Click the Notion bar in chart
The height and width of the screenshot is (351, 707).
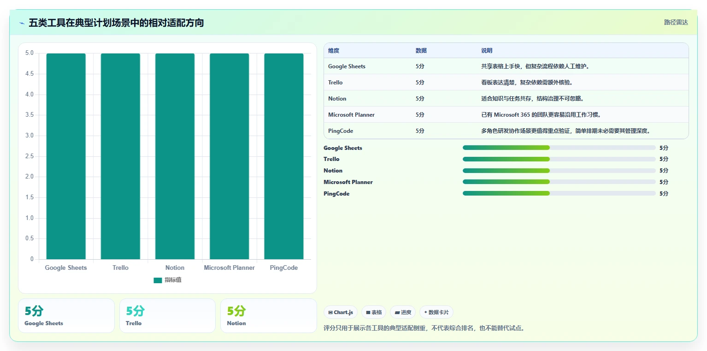point(175,156)
